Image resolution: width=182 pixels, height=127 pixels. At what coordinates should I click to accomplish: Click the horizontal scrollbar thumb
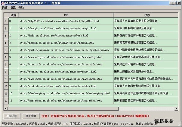(x=63, y=108)
